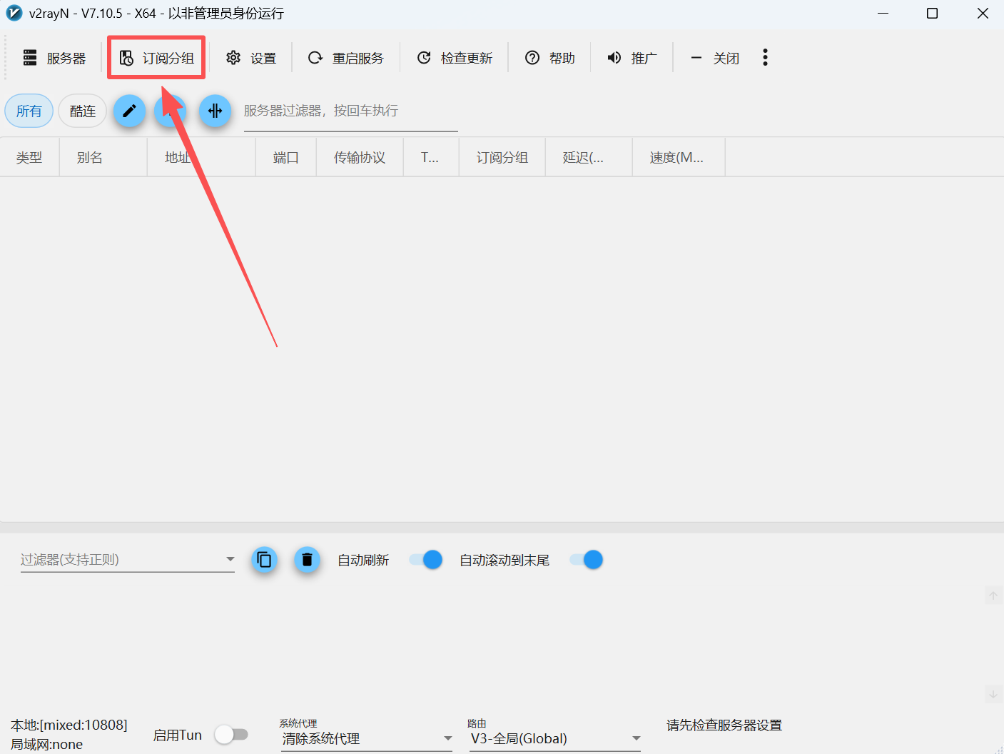Sort by the 订阅分组 column header

click(502, 157)
